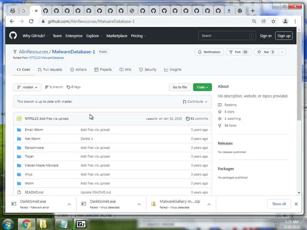Switch to the Wiki tab
This screenshot has height=230, width=307.
click(x=126, y=69)
